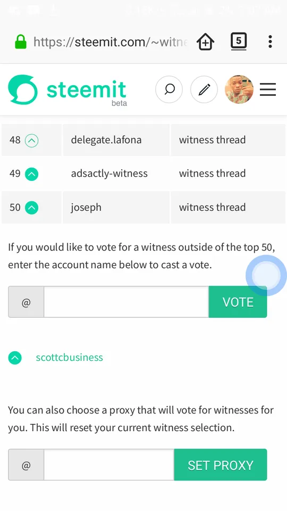Open witness thread for adsactly-witness
Image resolution: width=287 pixels, height=511 pixels.
click(212, 174)
